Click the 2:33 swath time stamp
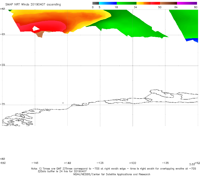The height and width of the screenshot is (176, 200). (192, 164)
